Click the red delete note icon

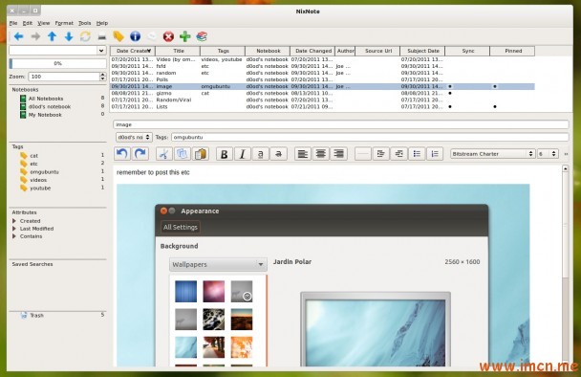(x=168, y=36)
